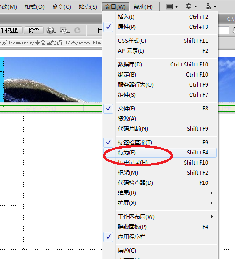Toggle the checked 标签检查器(T) item
Screen dimensions: 235x259
click(160, 143)
